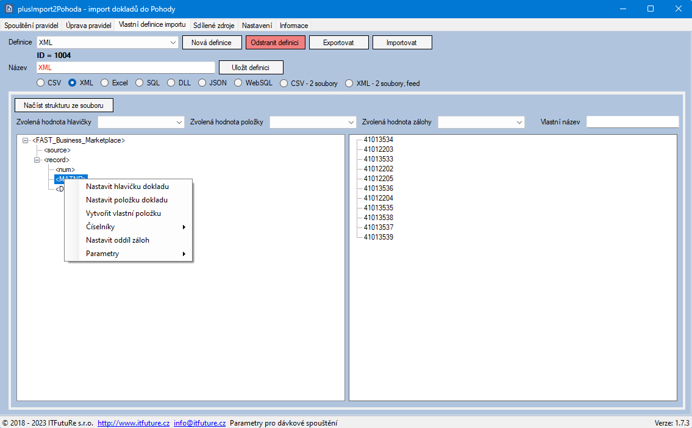
Task: Focus the Vlastní název input field
Action: pos(632,122)
